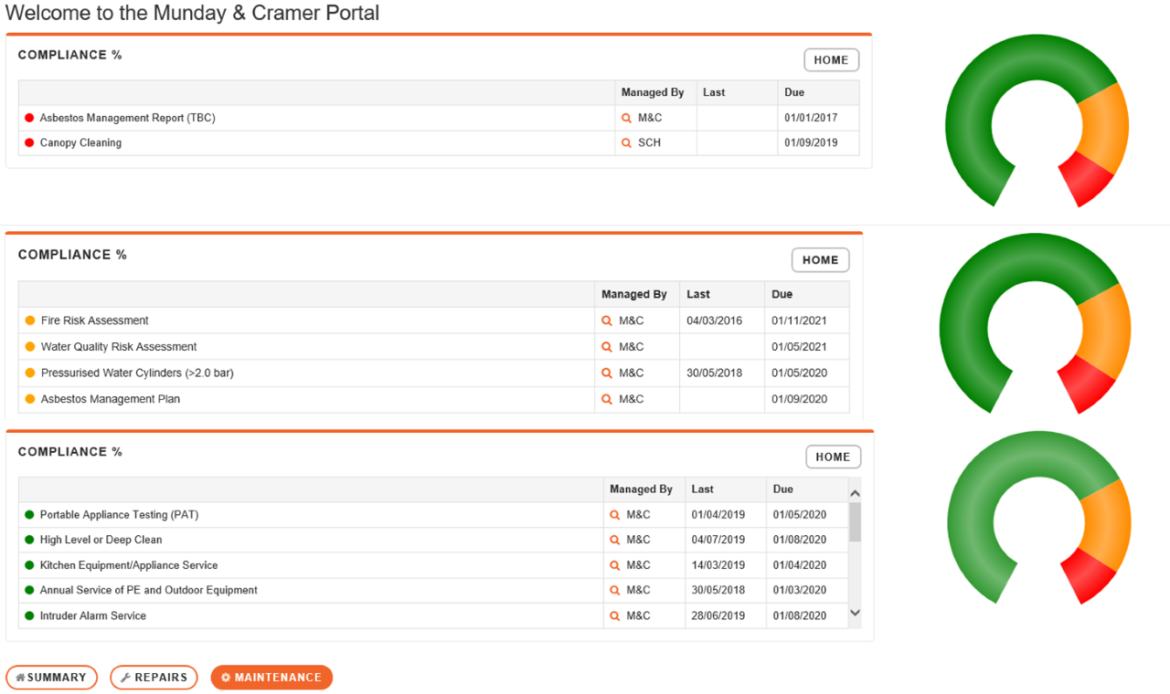The width and height of the screenshot is (1170, 694).
Task: Click due date 01/11/2021
Action: click(x=799, y=321)
